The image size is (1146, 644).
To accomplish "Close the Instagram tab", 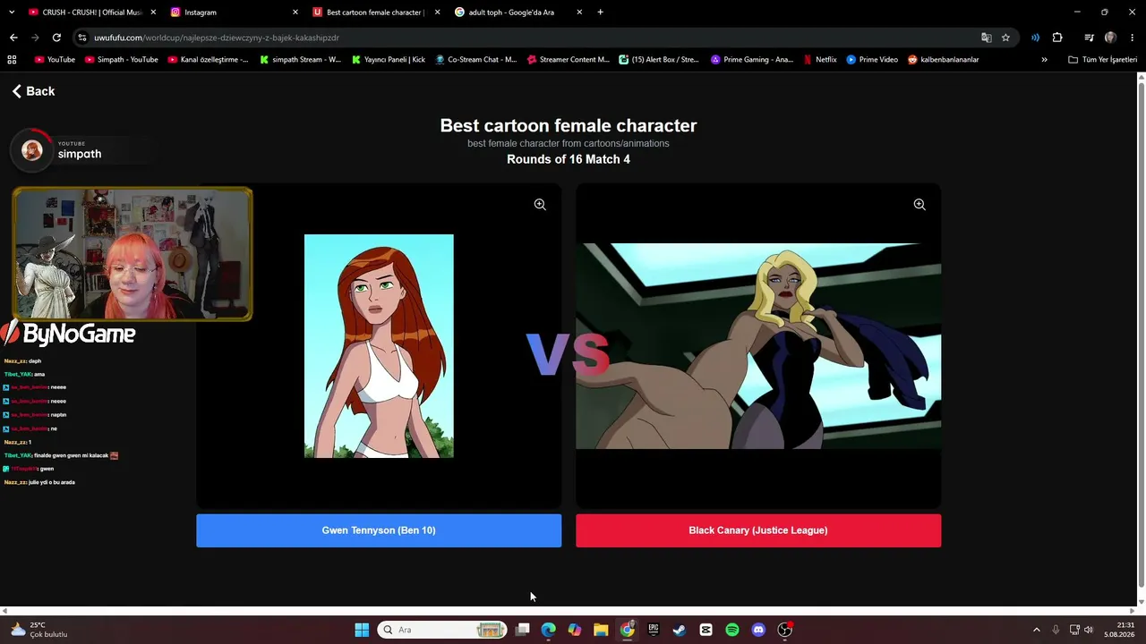I will (295, 13).
